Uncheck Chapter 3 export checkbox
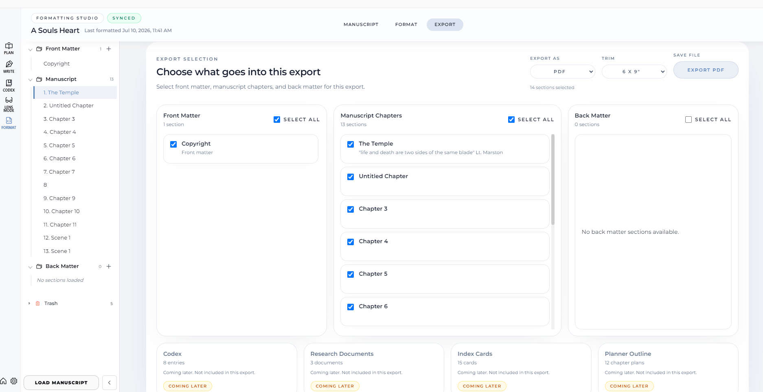This screenshot has width=763, height=392. coord(351,209)
